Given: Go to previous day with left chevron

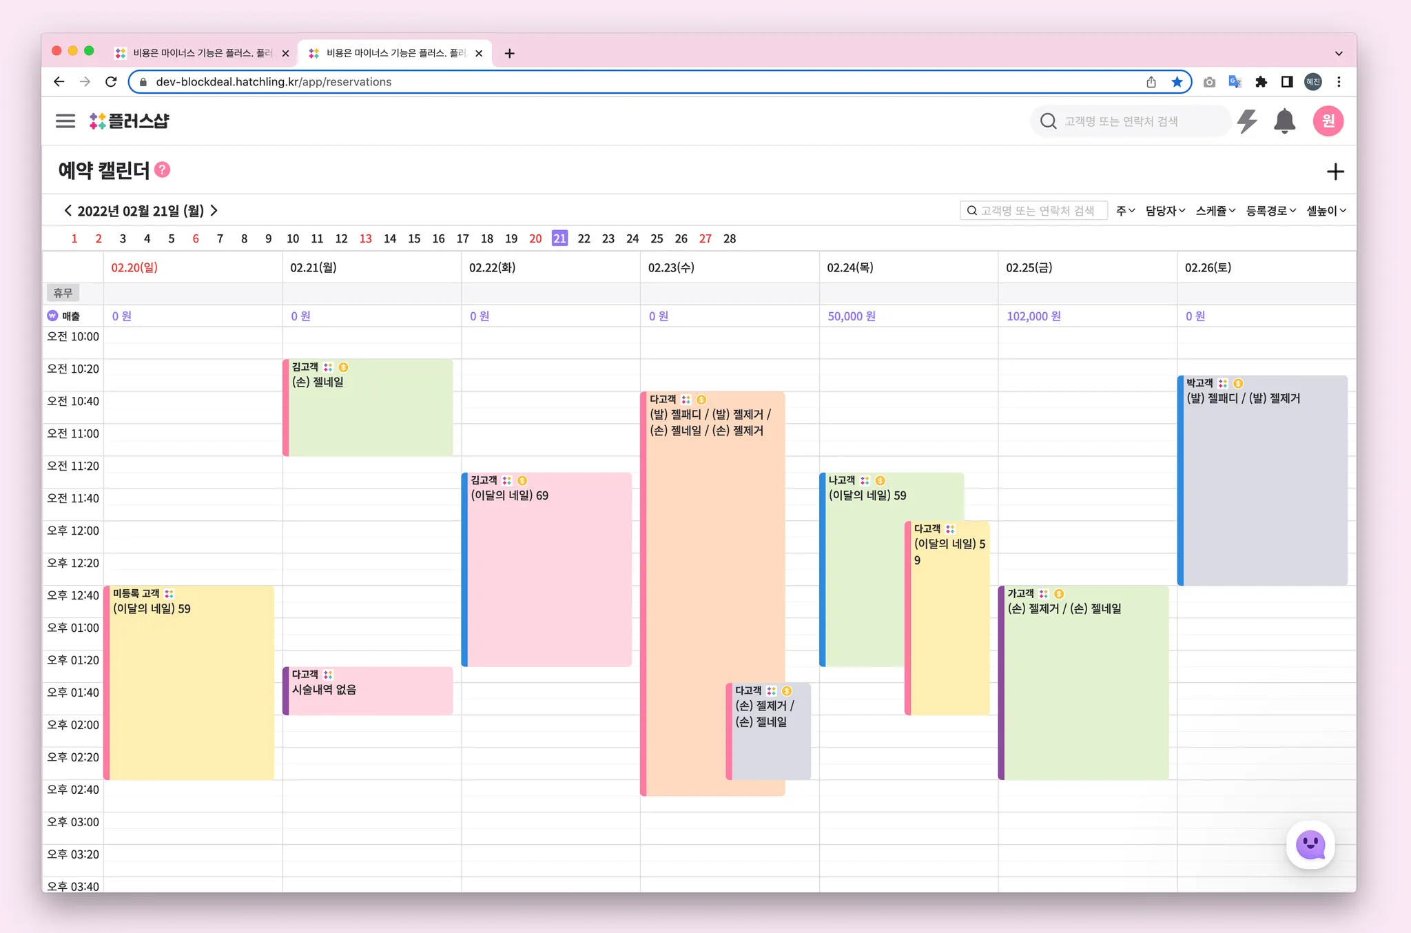Looking at the screenshot, I should (x=68, y=211).
